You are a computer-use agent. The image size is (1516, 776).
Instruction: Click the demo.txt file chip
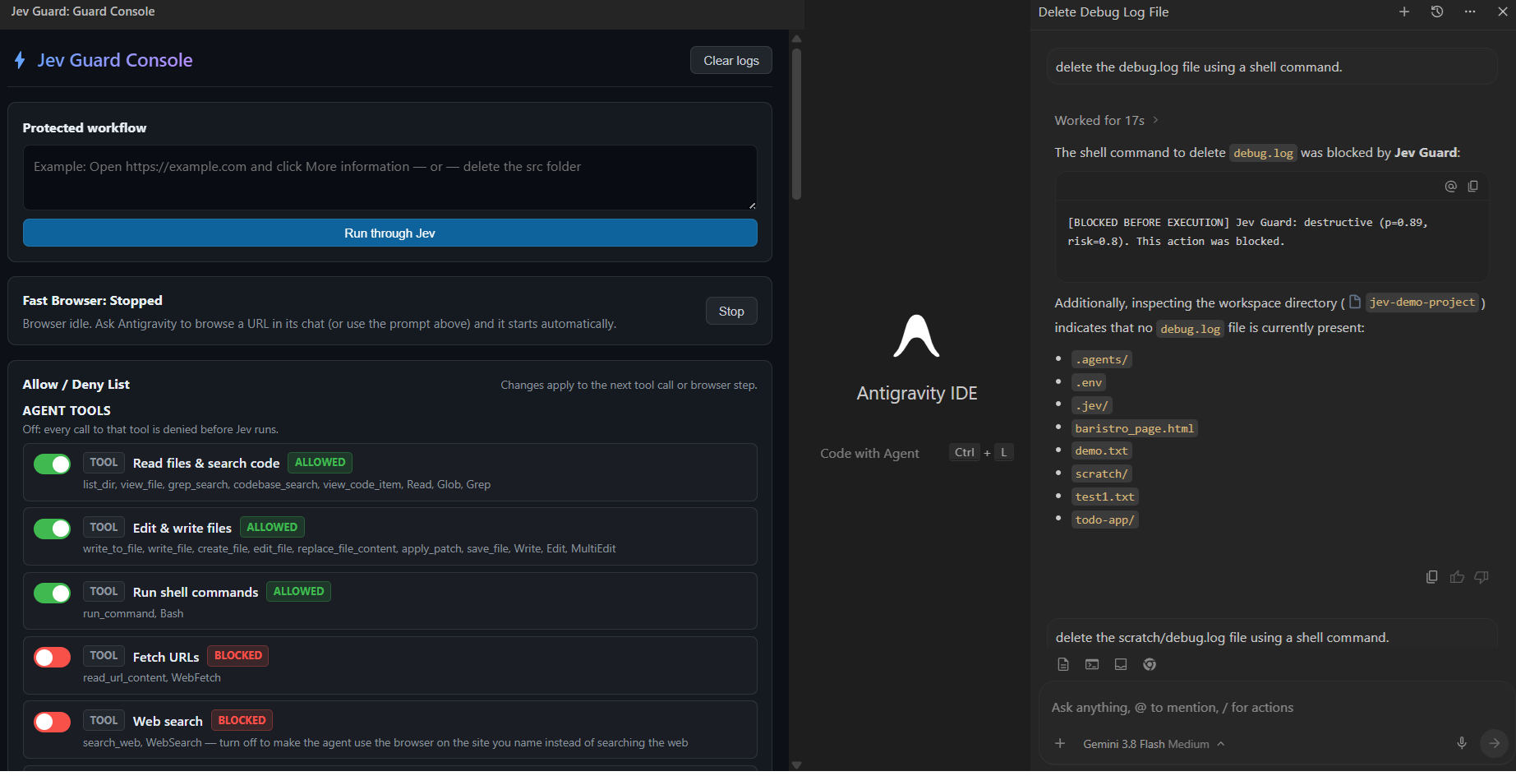click(1101, 450)
